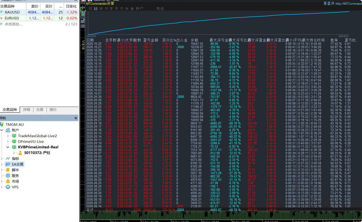Image resolution: width=362 pixels, height=222 pixels.
Task: Click the green plus icon beside 点击添加
Action: coord(1,24)
